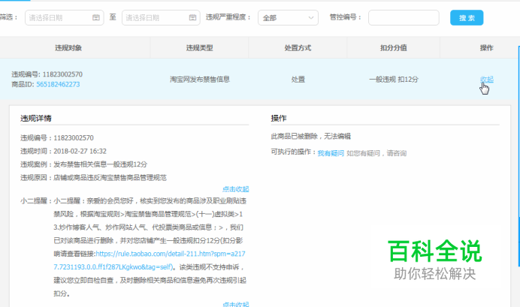Screen dimensions: 520x307
Task: Click calendar icon in start date field
Action: coord(96,17)
